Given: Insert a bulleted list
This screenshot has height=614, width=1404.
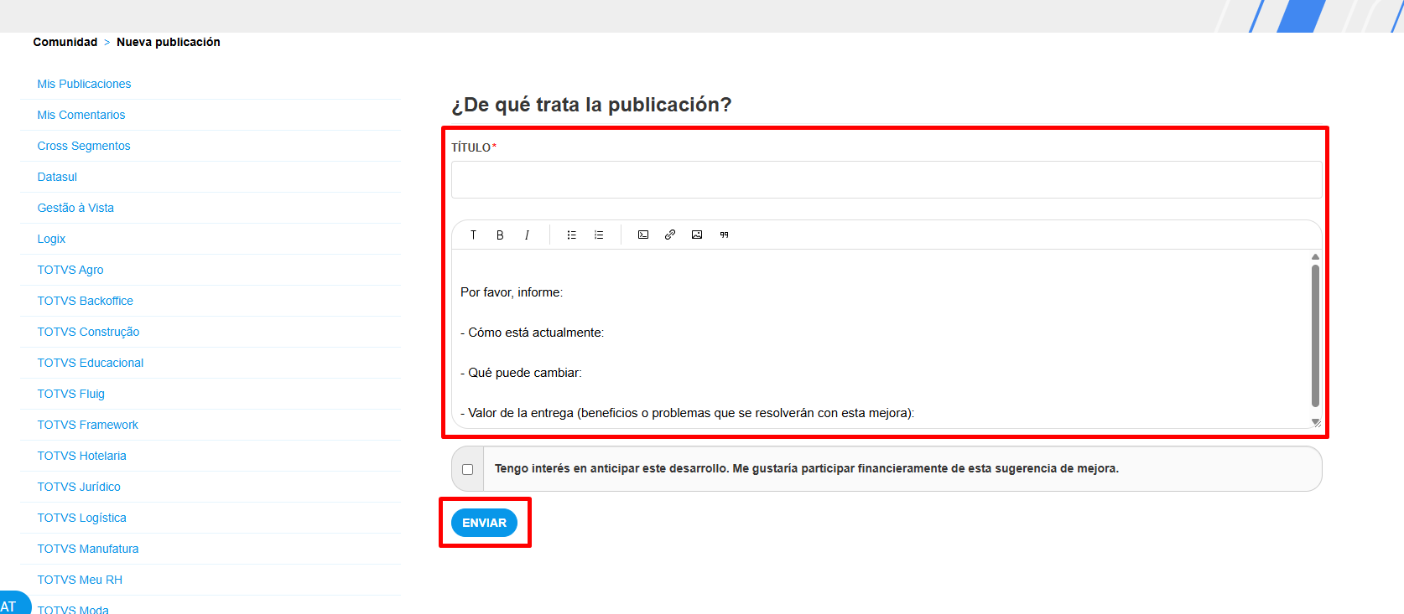Looking at the screenshot, I should pyautogui.click(x=572, y=235).
